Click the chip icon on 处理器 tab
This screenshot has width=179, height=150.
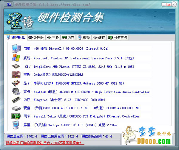30,37
